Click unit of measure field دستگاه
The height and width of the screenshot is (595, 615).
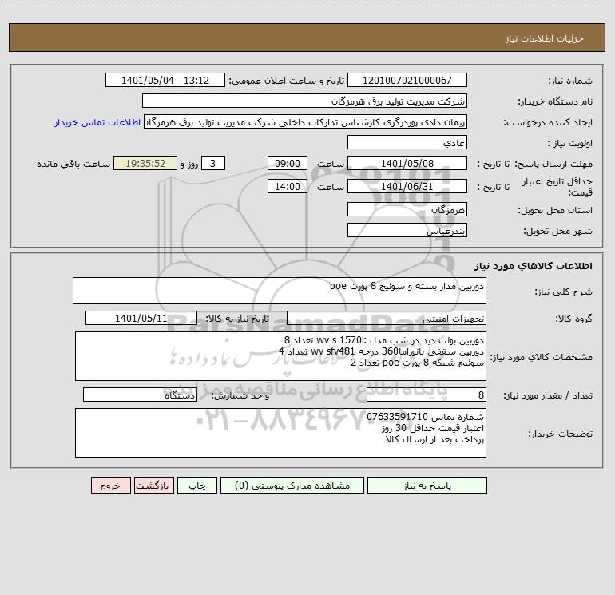click(140, 395)
